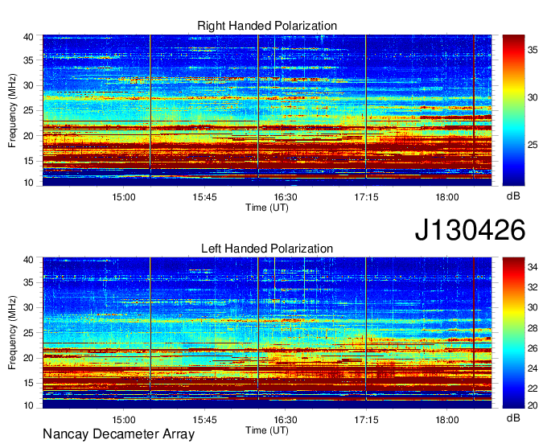Click the 15:00 tick of Left Handed plot
The width and height of the screenshot is (547, 444).
124,420
